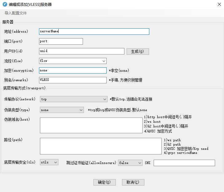Viewport: 224px width, 192px height.
Task: Click the address field containing serverName
Action: [94, 31]
